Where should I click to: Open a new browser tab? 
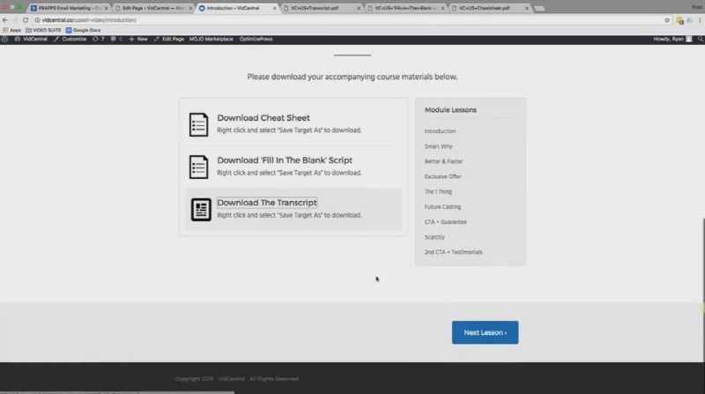click(x=539, y=9)
